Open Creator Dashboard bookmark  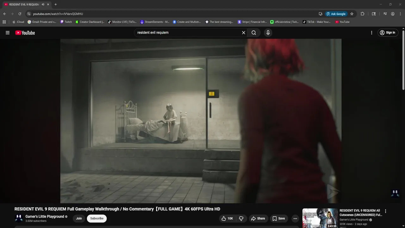click(x=90, y=22)
